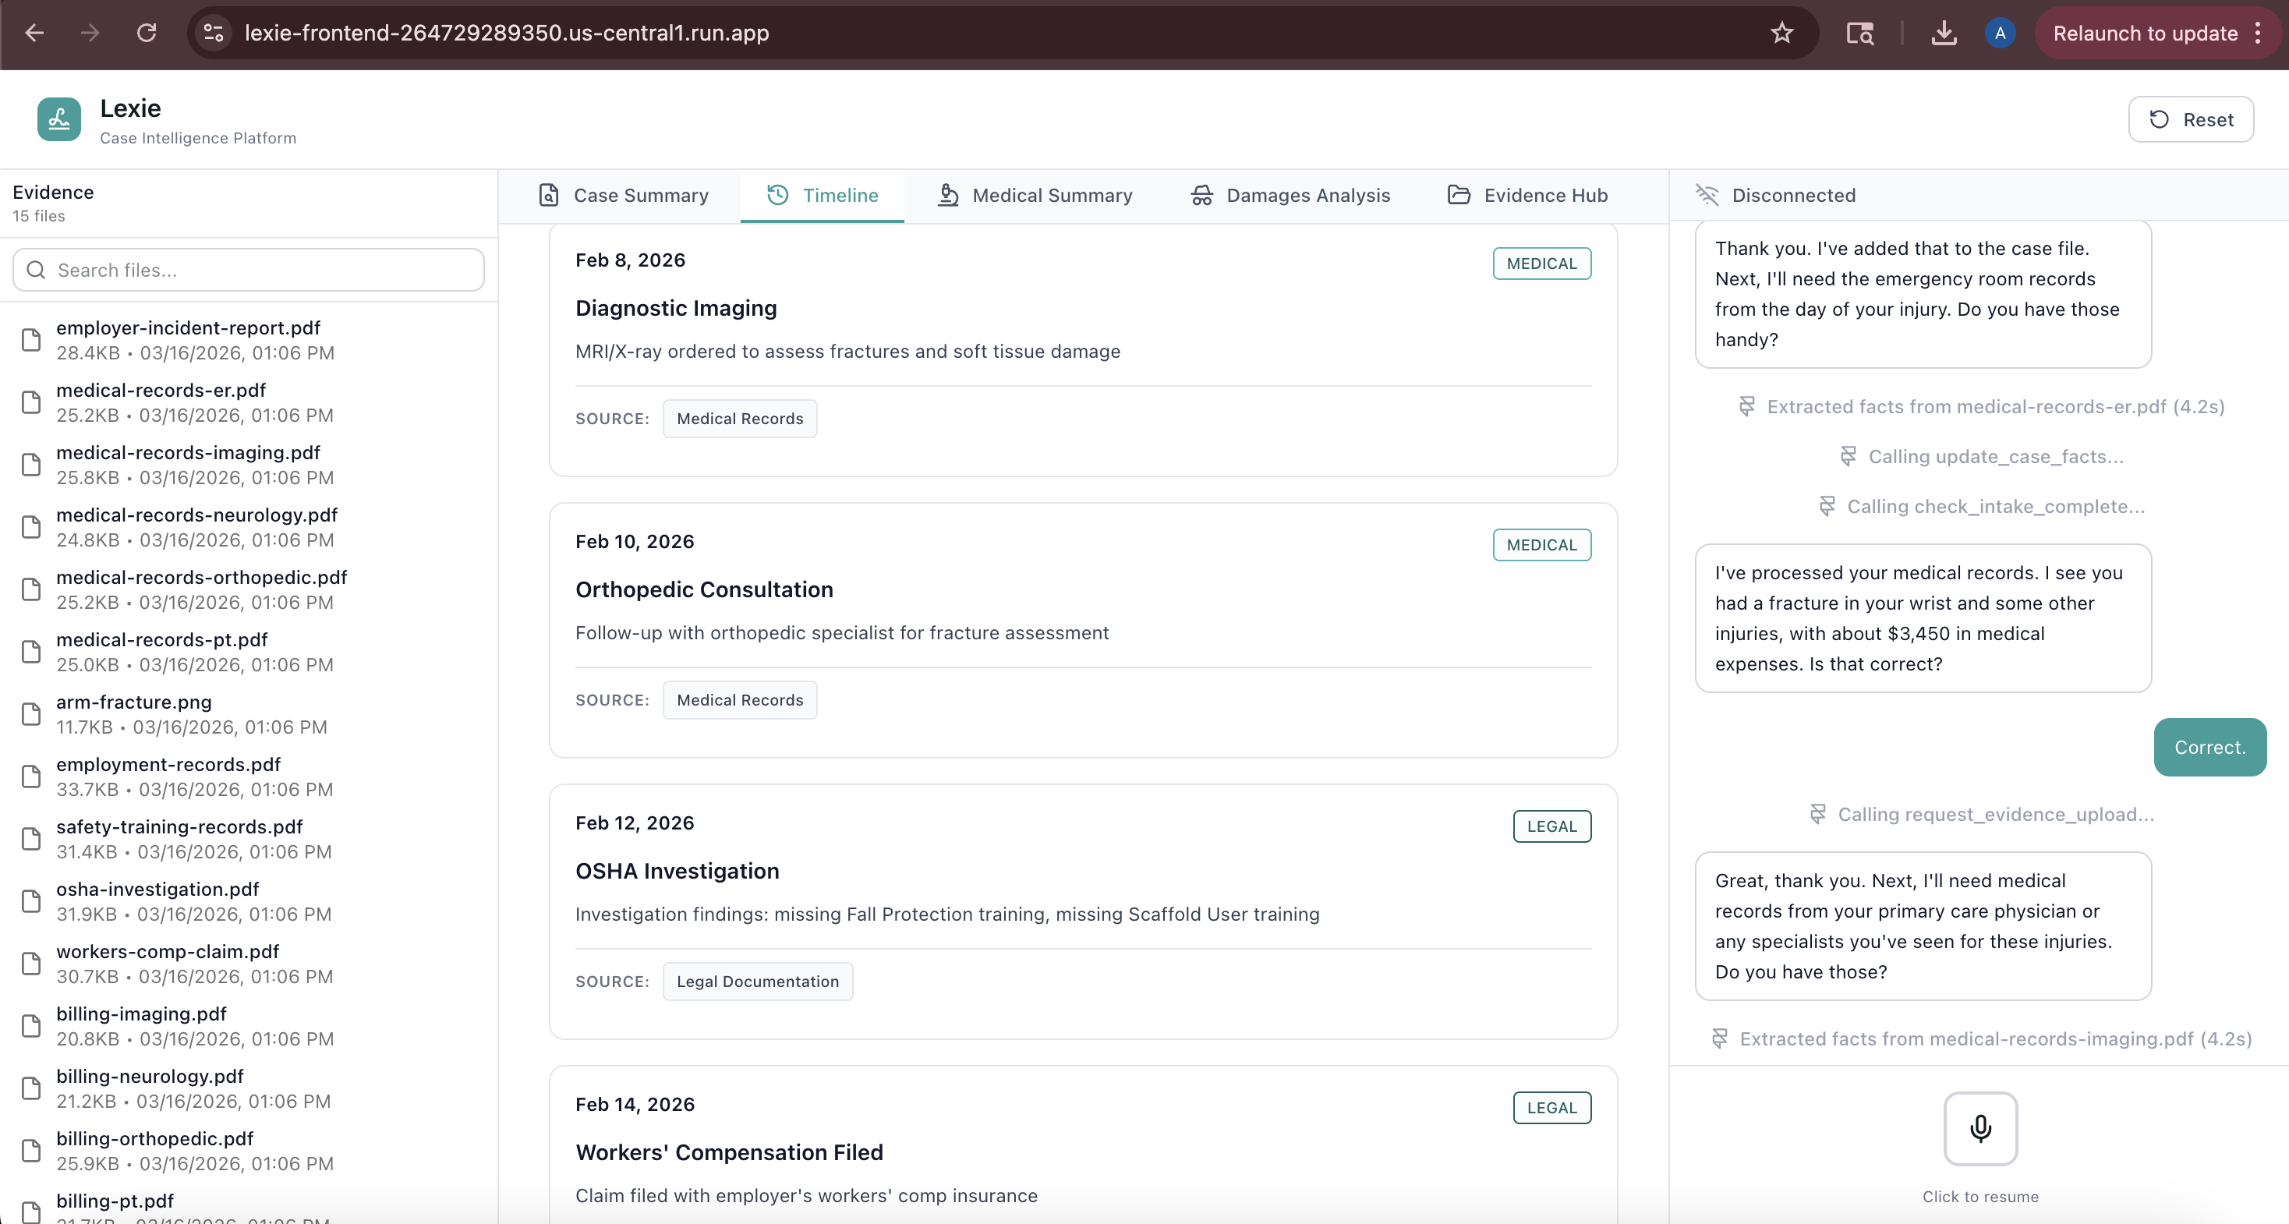Viewport: 2289px width, 1224px height.
Task: Go to the Damages Analysis tab
Action: click(1291, 196)
